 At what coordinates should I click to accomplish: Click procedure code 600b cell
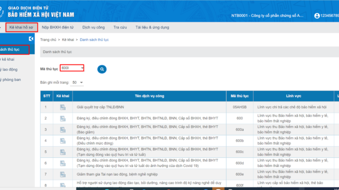pyautogui.click(x=239, y=141)
